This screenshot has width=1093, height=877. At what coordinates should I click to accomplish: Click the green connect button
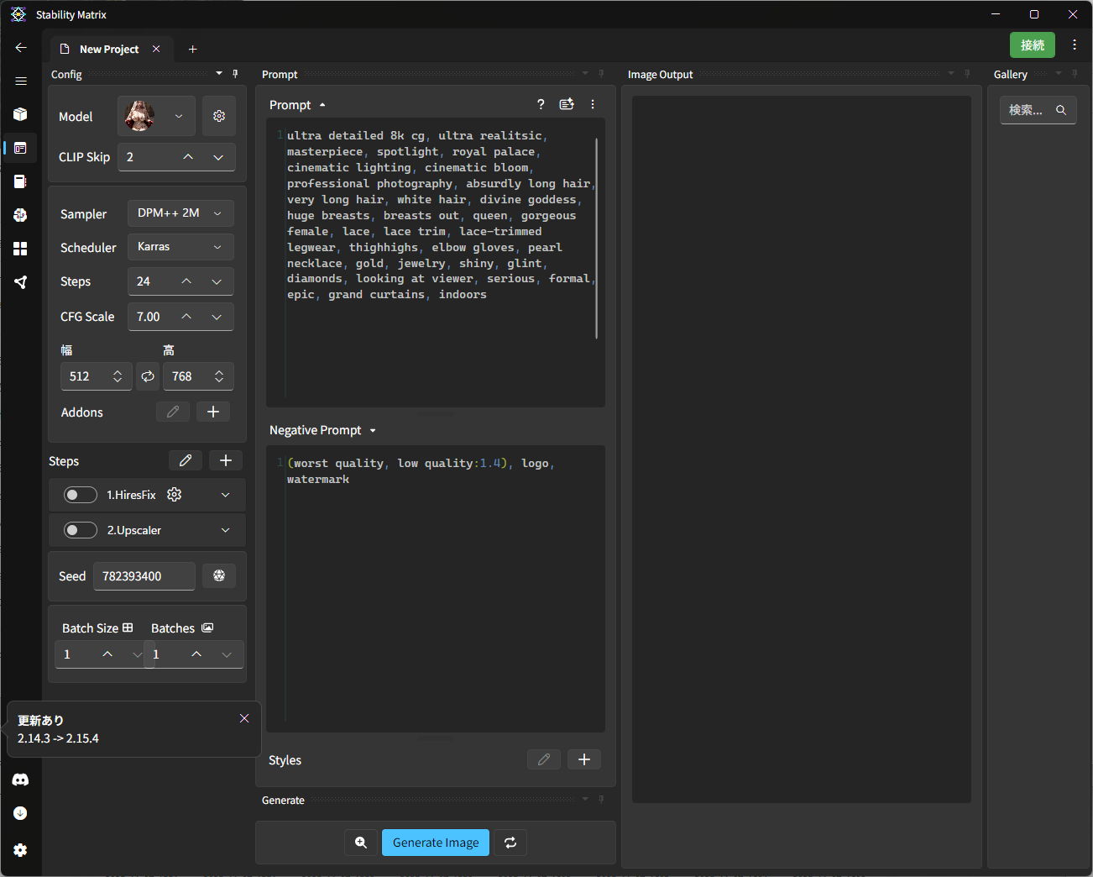pyautogui.click(x=1032, y=45)
